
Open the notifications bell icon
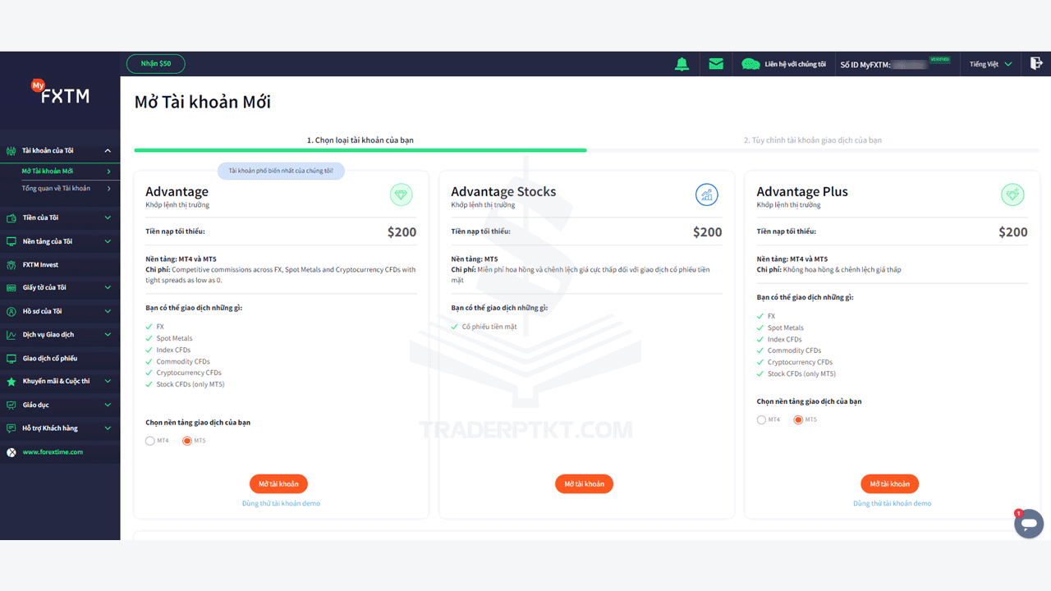pos(682,64)
